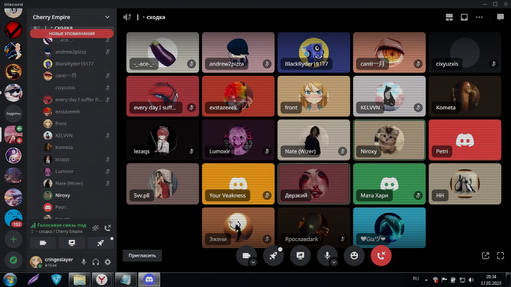Select Niroxy in the voice member list
This screenshot has width=511, height=287.
coord(63,195)
